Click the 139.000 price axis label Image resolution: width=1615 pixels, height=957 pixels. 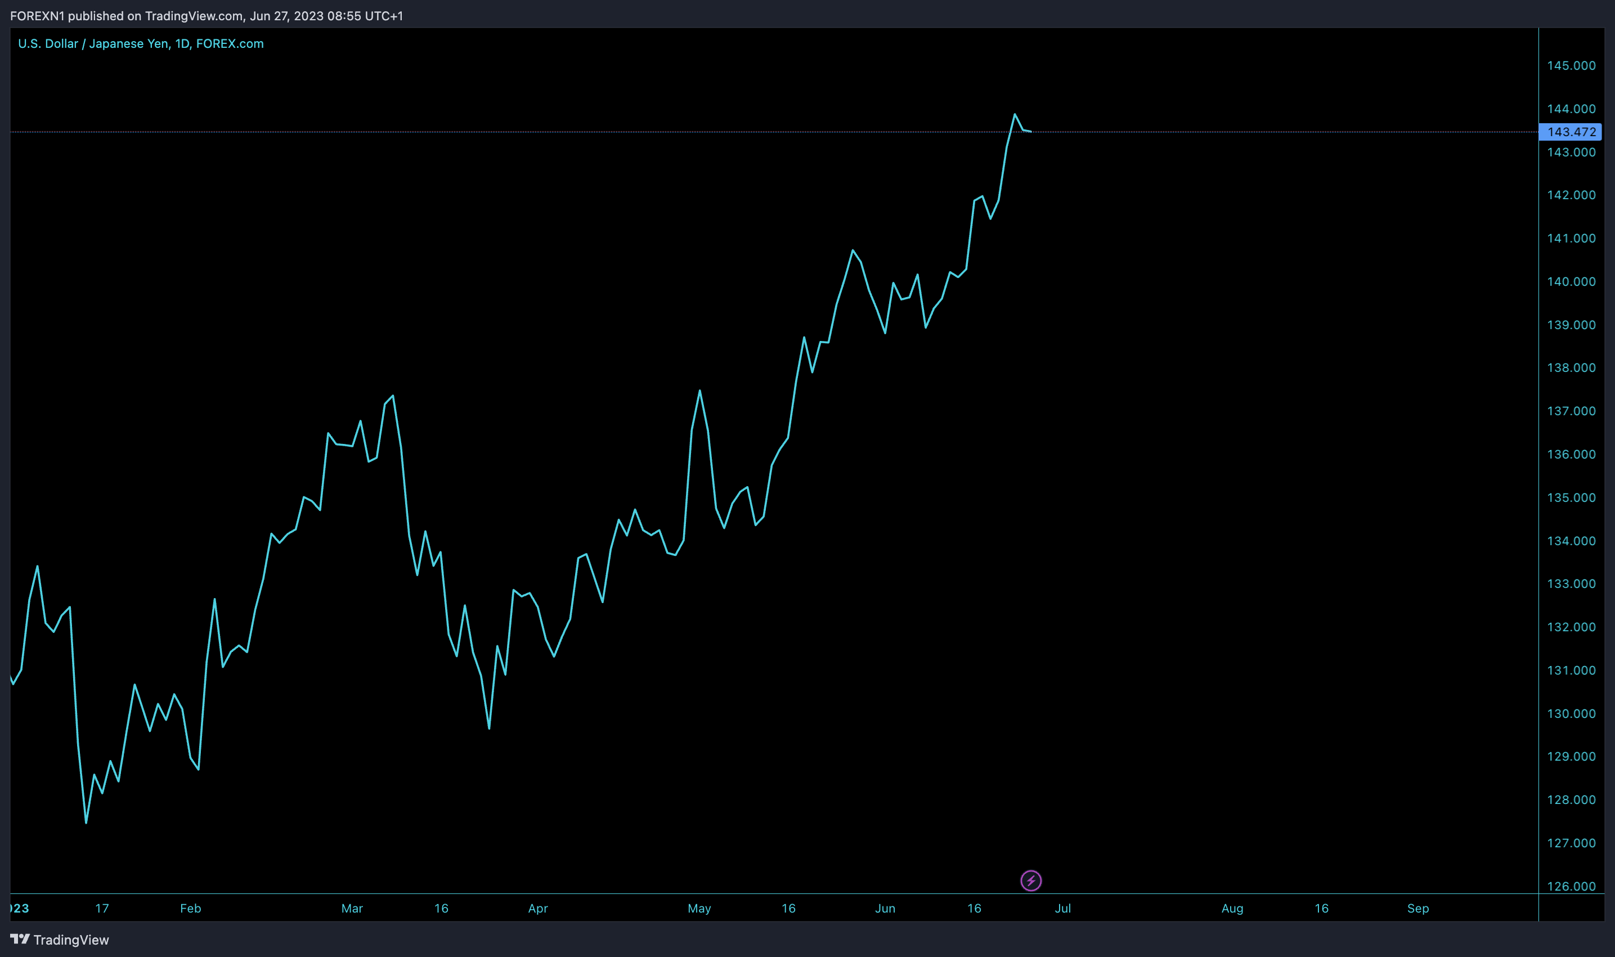[1571, 325]
